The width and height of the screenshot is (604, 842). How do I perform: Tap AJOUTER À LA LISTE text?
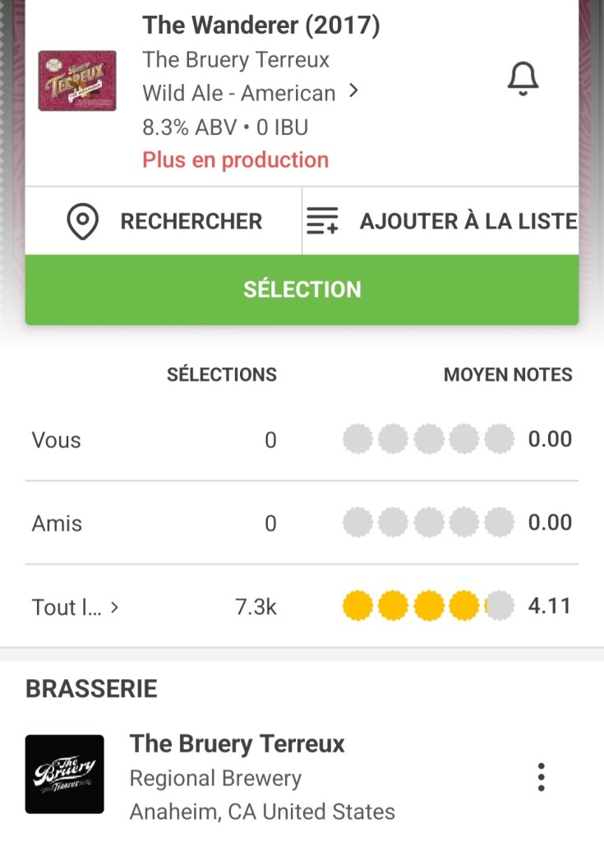point(468,221)
